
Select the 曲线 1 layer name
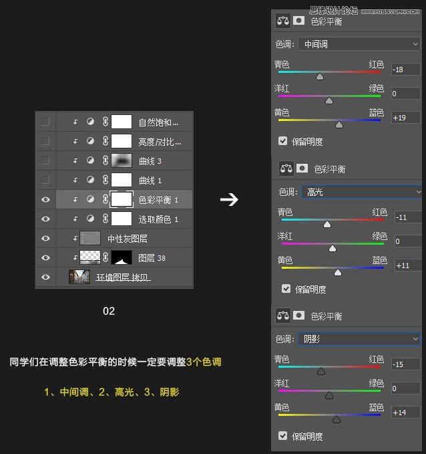click(x=150, y=181)
